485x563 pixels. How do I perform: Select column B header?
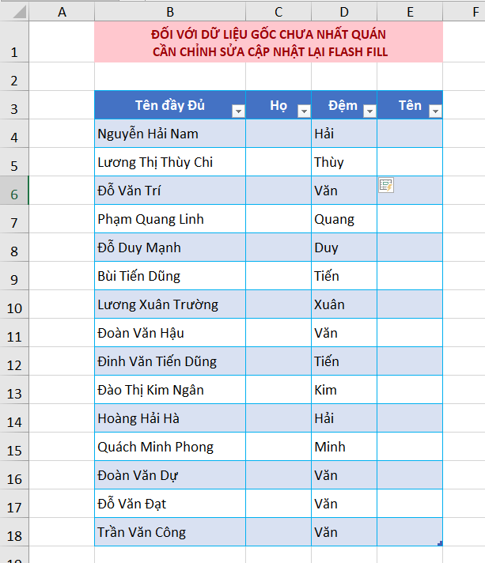point(170,12)
